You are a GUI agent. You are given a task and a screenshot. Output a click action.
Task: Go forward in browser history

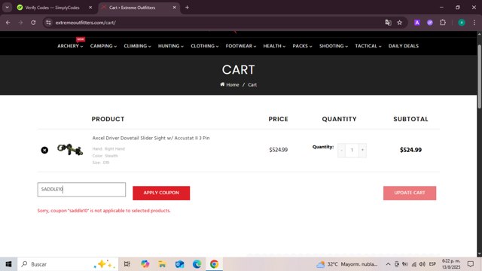click(20, 23)
